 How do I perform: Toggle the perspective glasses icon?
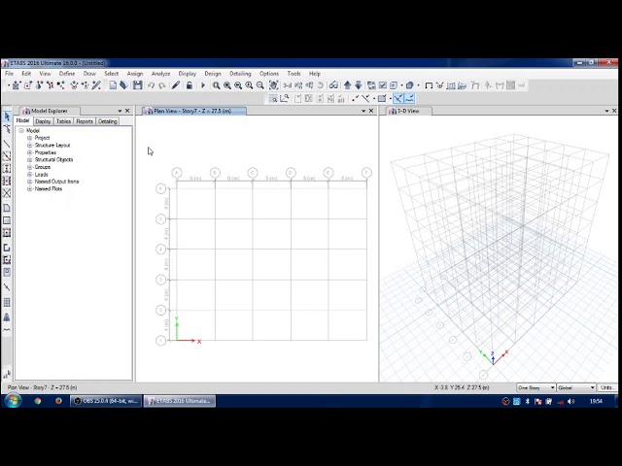click(x=333, y=85)
